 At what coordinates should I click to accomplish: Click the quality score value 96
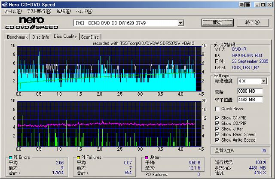click(263, 151)
